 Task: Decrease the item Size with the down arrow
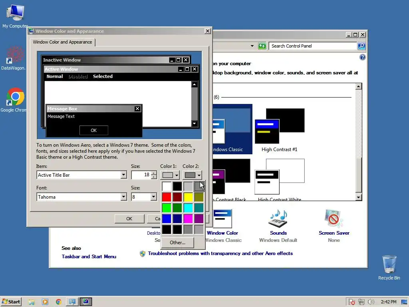(x=154, y=177)
